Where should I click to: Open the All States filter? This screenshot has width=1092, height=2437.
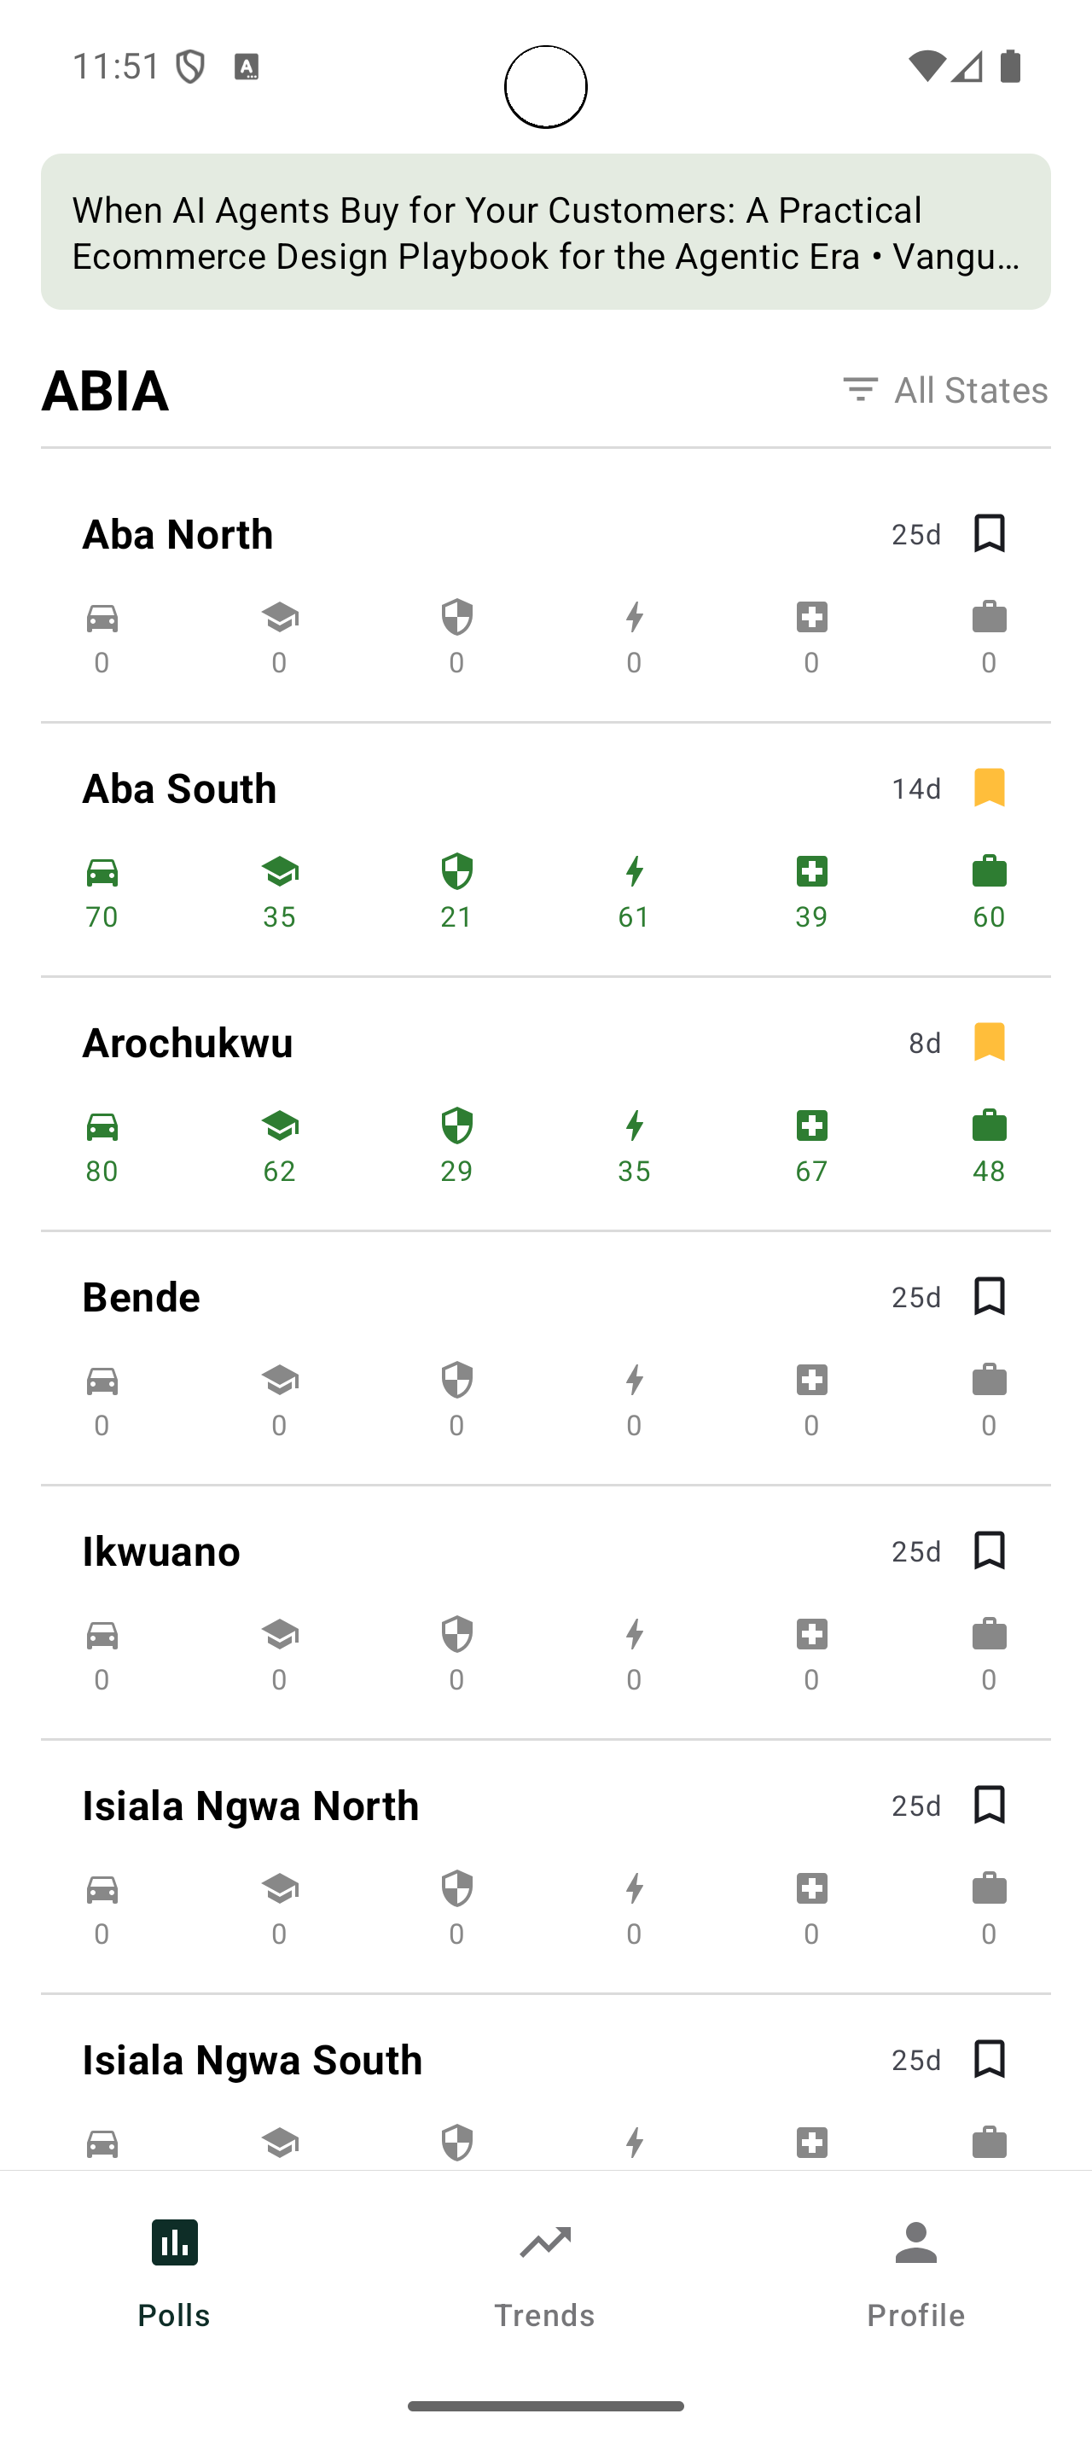coord(945,390)
